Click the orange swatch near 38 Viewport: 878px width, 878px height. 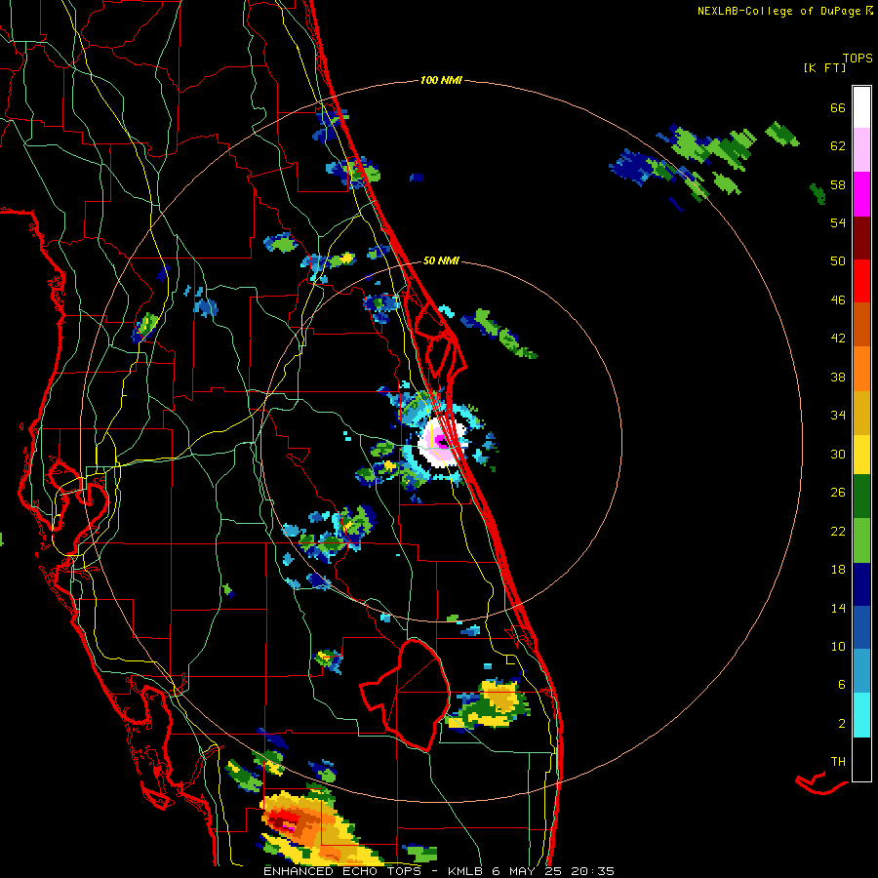point(861,369)
